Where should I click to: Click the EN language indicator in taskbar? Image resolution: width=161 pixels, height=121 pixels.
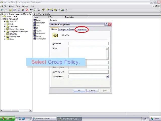click(145, 119)
